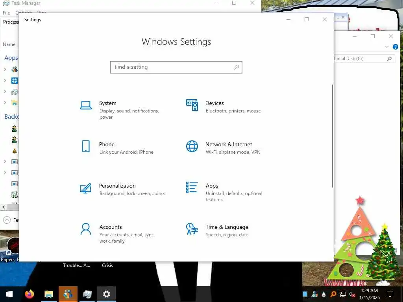Expand the ribbon chevron in File Explorer

pyautogui.click(x=387, y=47)
